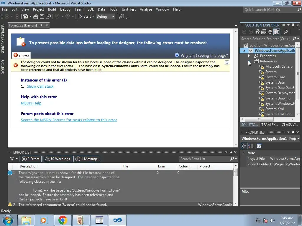Click the New Project toolbar icon
The width and height of the screenshot is (302, 226).
(25, 16)
